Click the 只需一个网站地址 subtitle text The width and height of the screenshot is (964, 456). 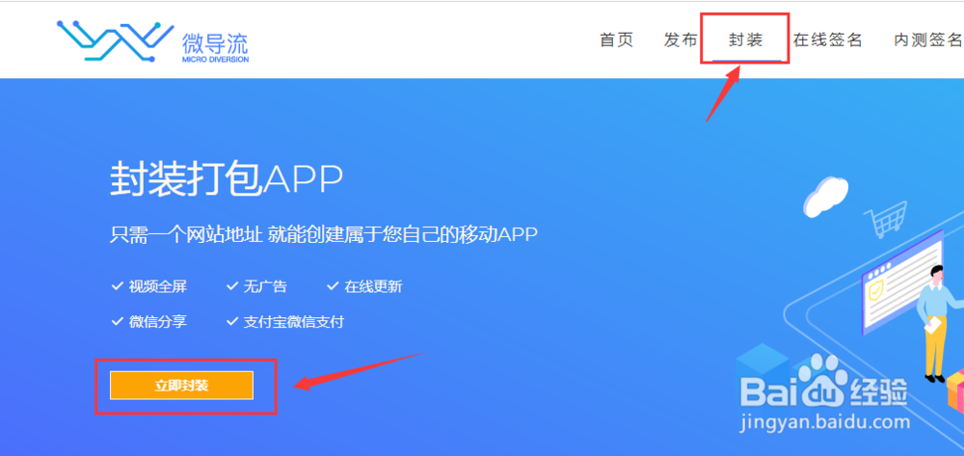coord(324,234)
